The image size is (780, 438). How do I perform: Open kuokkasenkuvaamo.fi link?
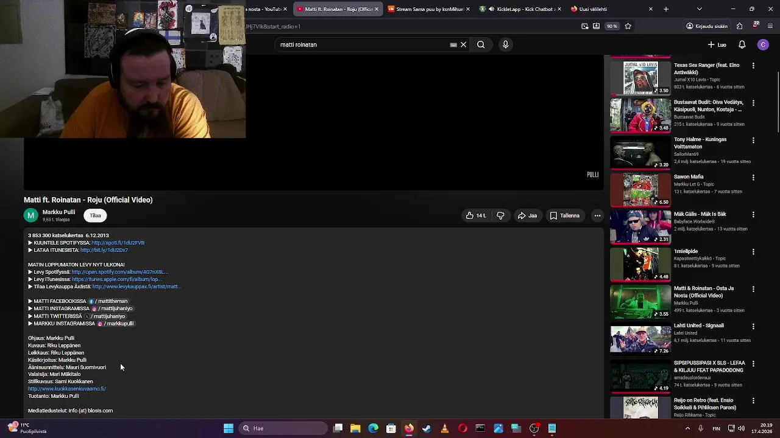tap(67, 389)
